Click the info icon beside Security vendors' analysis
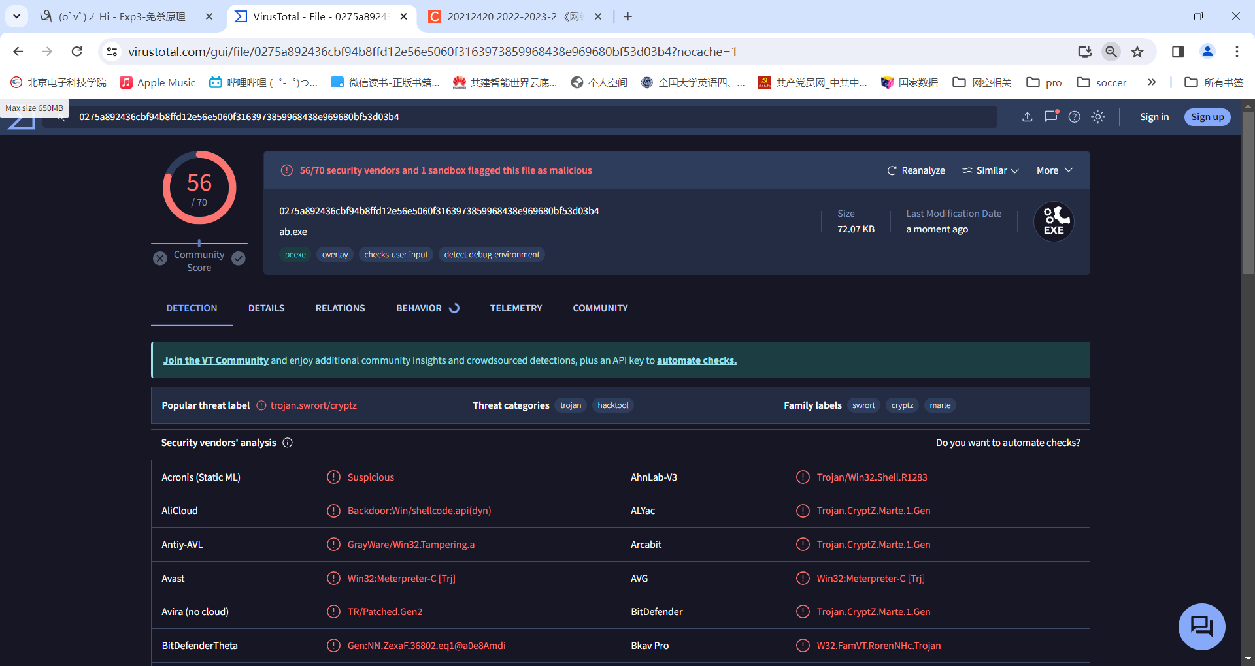Screen dimensions: 1255x666 coord(288,443)
